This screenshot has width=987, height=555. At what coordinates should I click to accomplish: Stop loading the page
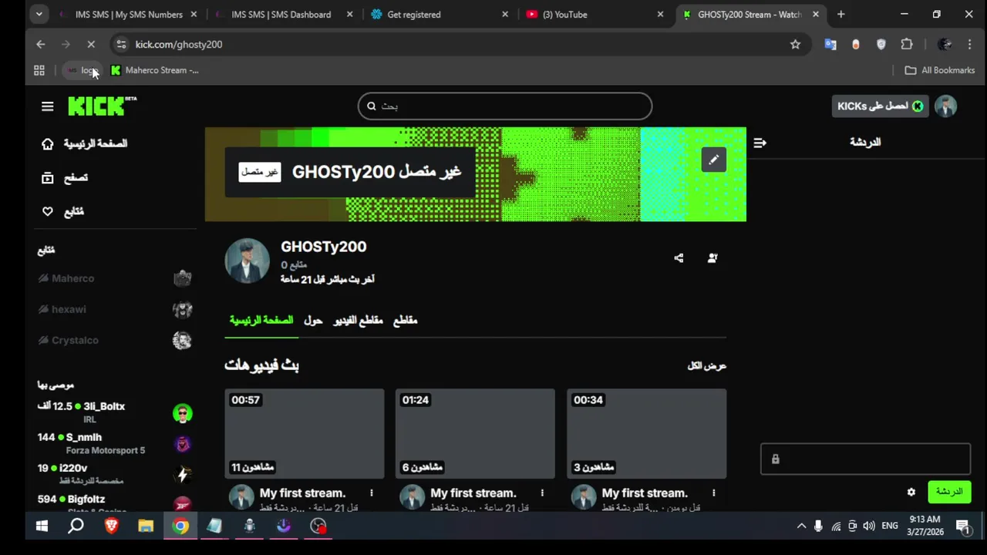tap(91, 45)
